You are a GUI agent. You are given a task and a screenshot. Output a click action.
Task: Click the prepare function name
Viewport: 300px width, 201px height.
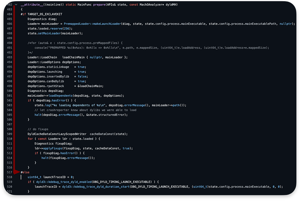(x=99, y=5)
